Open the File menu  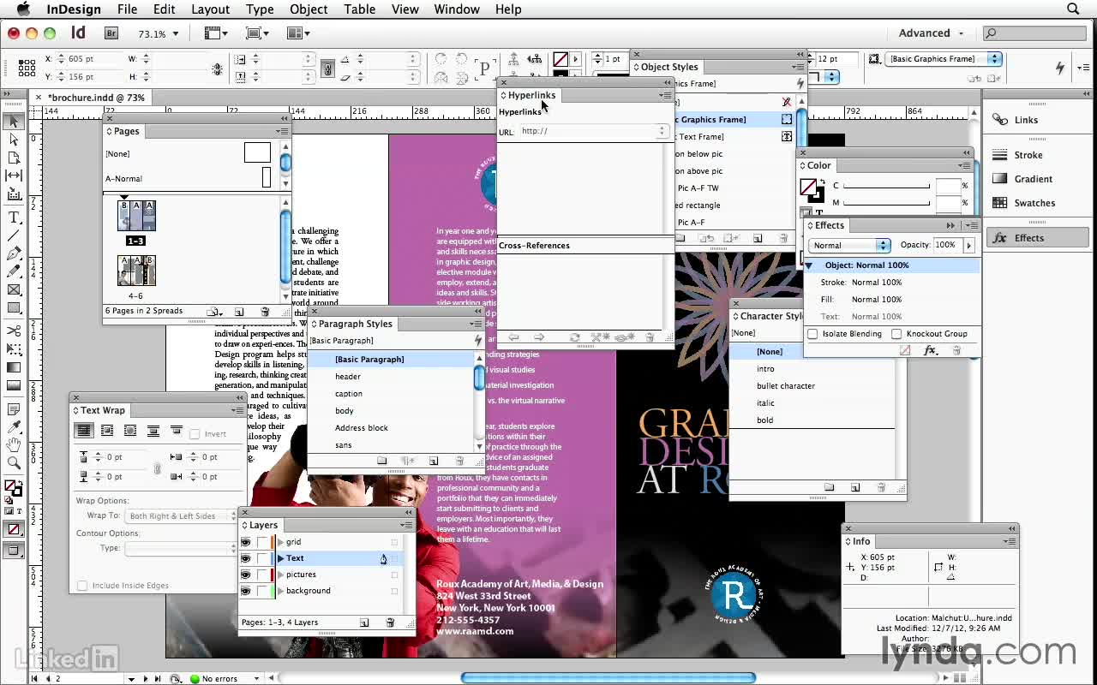[127, 9]
